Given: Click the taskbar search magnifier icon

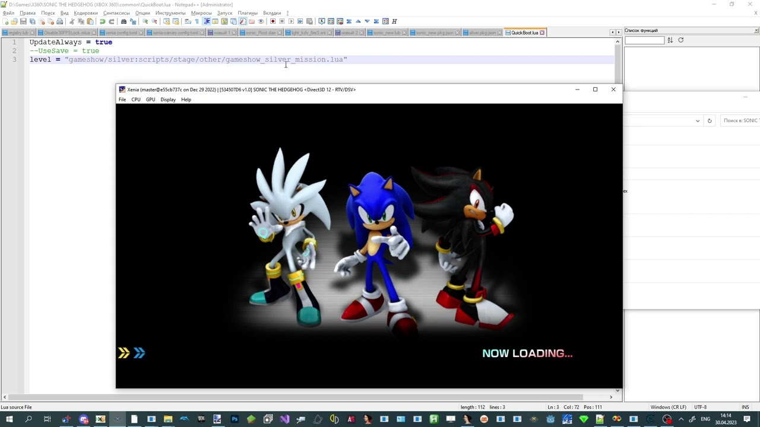Looking at the screenshot, I should tap(28, 419).
